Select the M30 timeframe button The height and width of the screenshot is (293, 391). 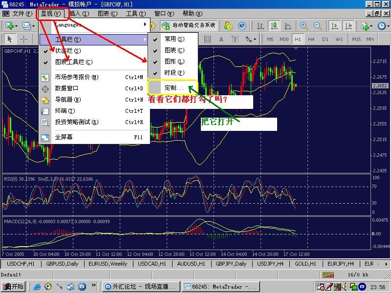pos(284,39)
